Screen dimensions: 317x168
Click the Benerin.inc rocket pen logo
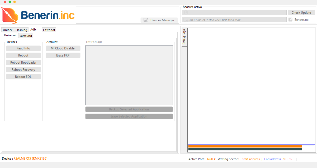[10, 15]
